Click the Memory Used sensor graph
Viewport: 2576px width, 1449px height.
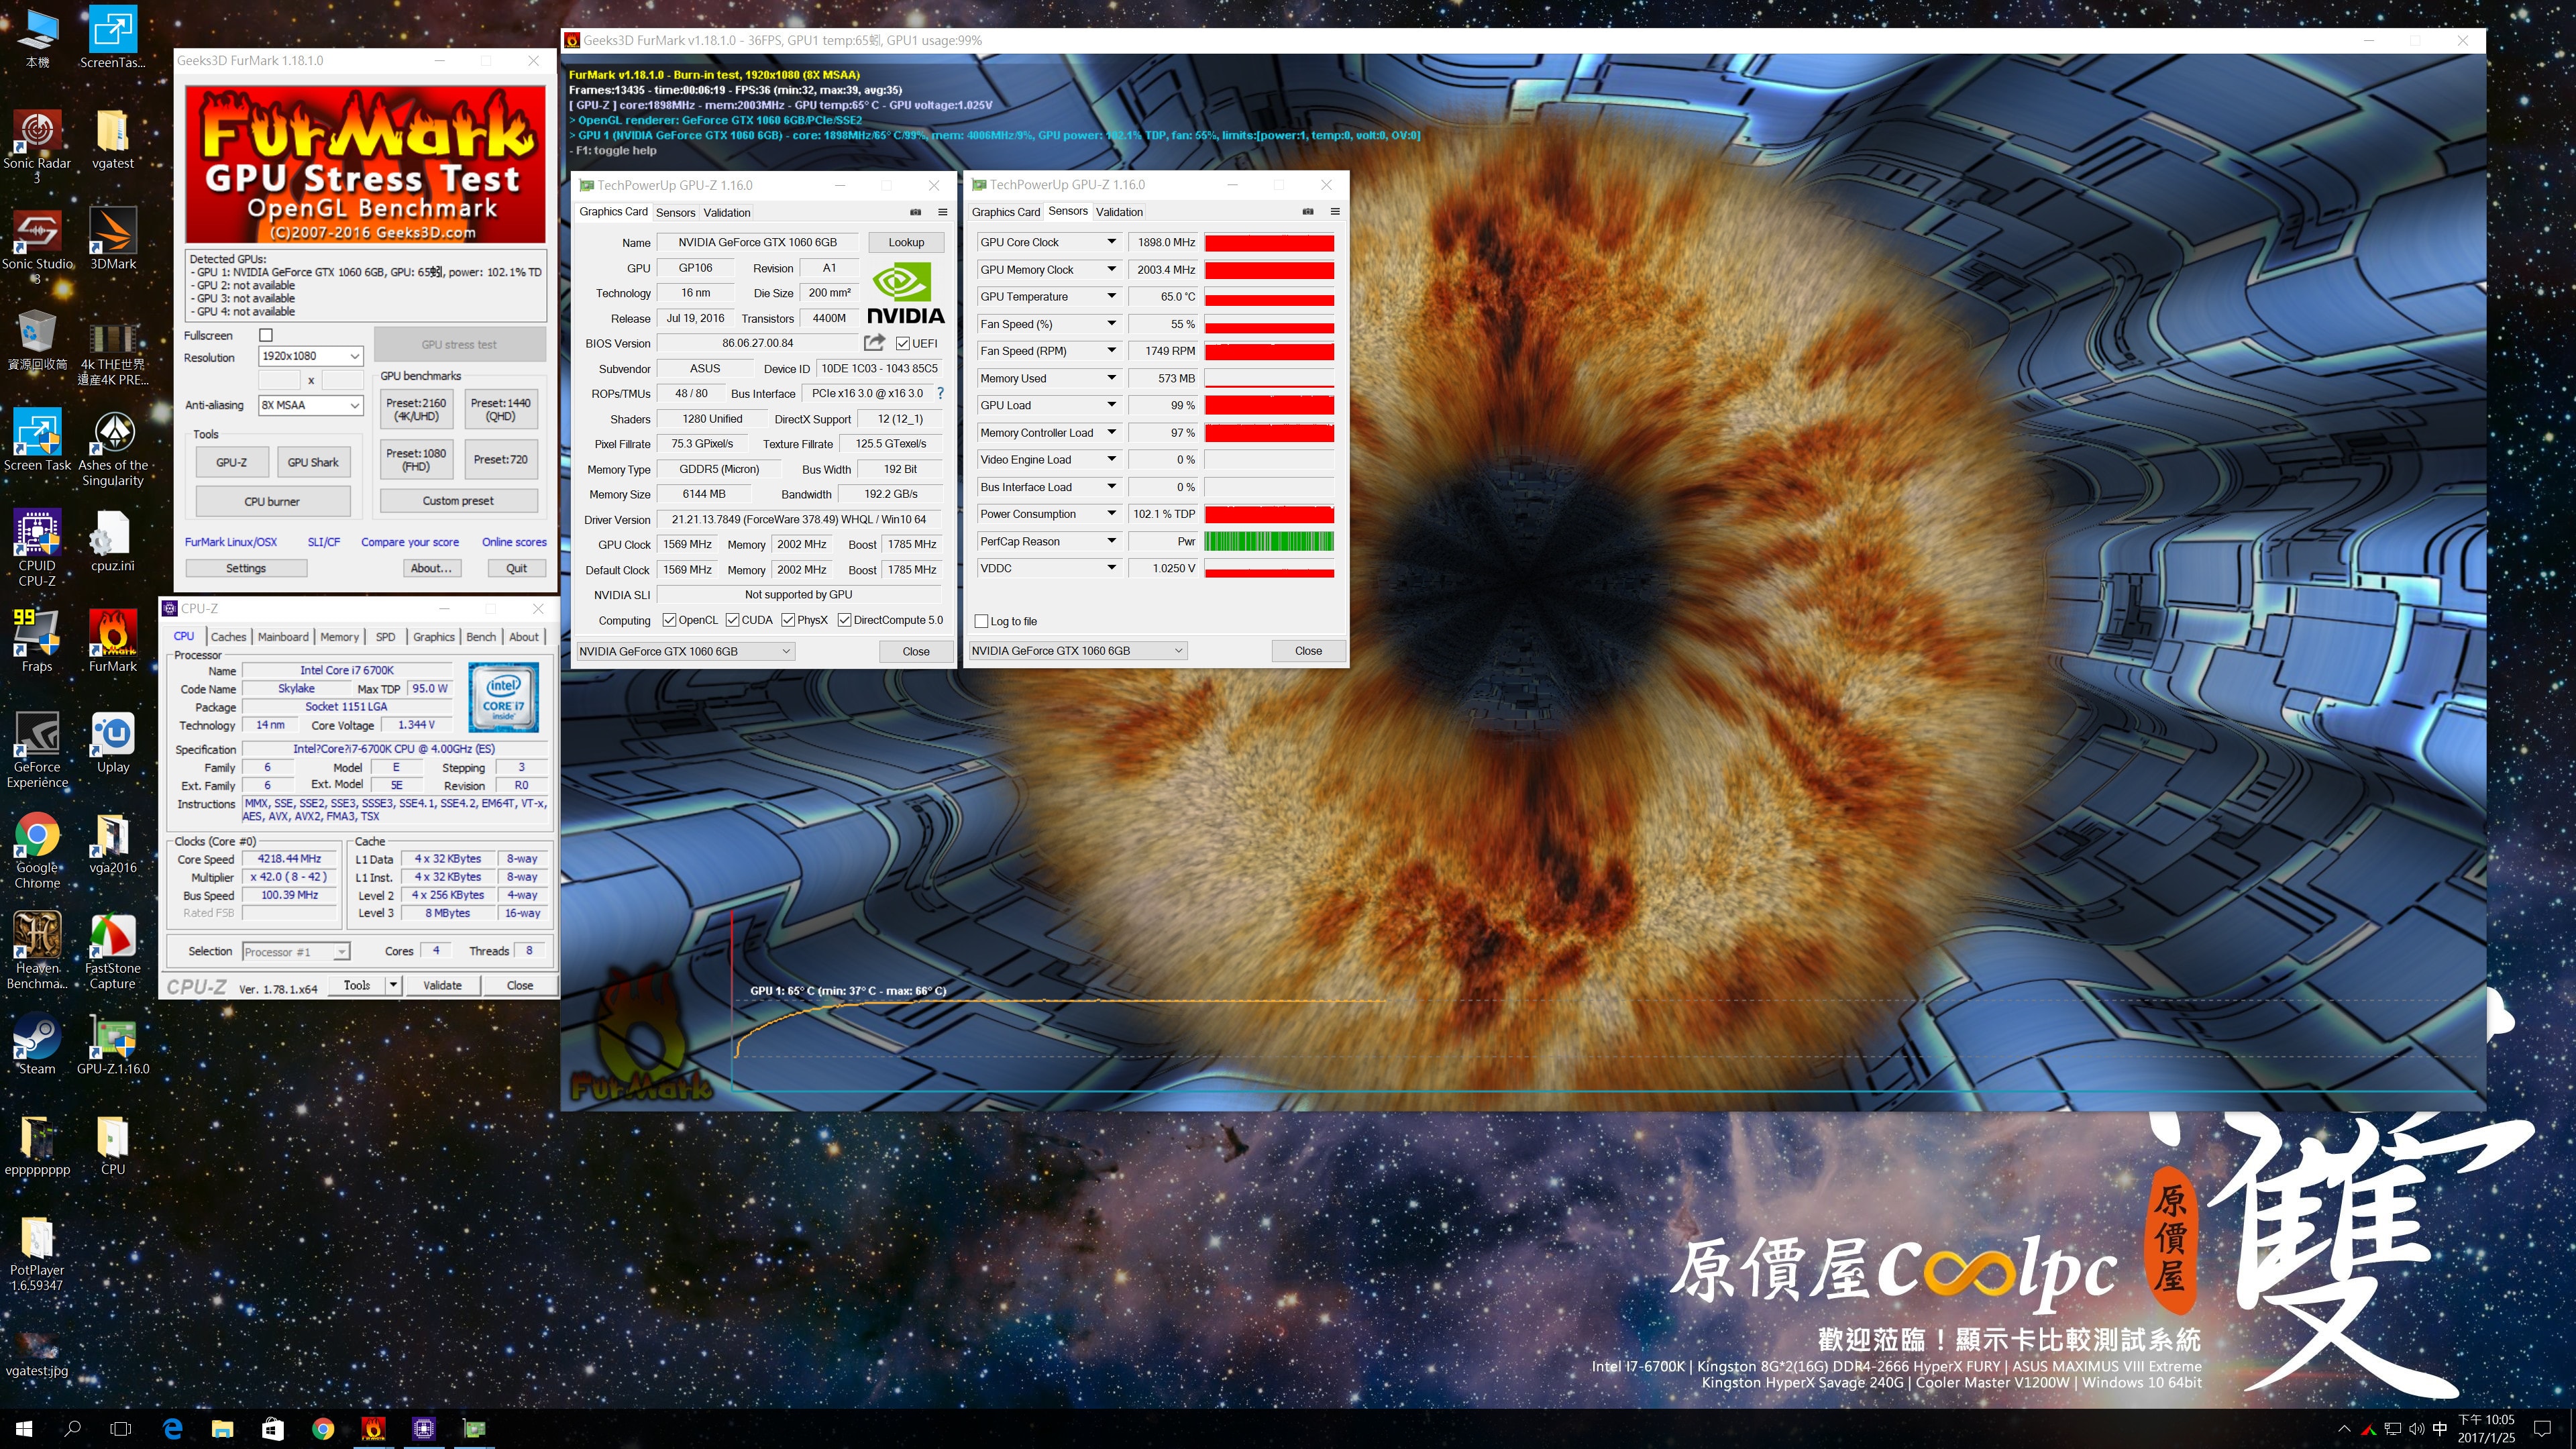pyautogui.click(x=1269, y=378)
